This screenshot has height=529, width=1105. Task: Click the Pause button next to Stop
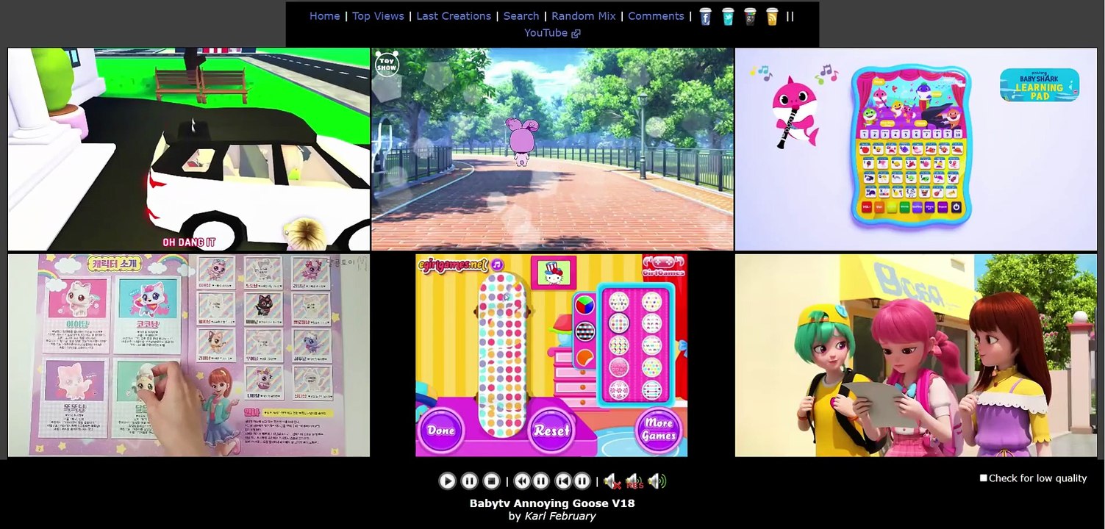469,481
